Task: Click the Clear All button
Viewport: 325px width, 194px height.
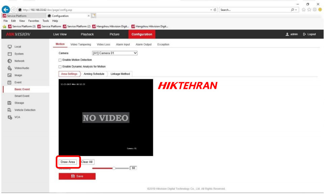Action: 87,162
